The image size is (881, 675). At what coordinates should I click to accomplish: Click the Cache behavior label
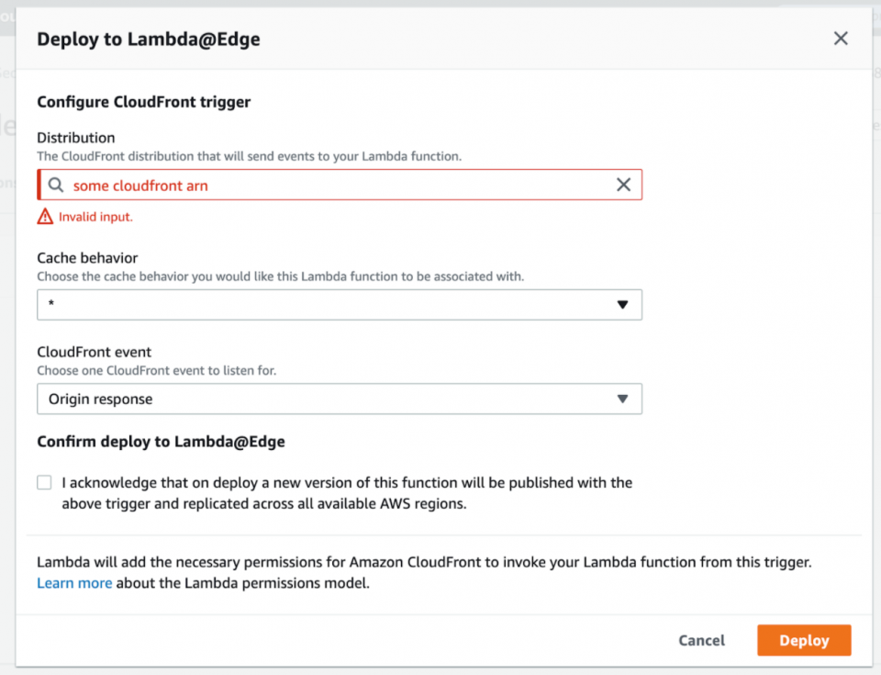tap(87, 258)
